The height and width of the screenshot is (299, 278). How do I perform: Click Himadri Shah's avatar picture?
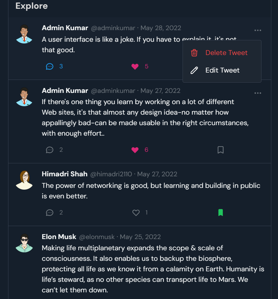click(24, 180)
